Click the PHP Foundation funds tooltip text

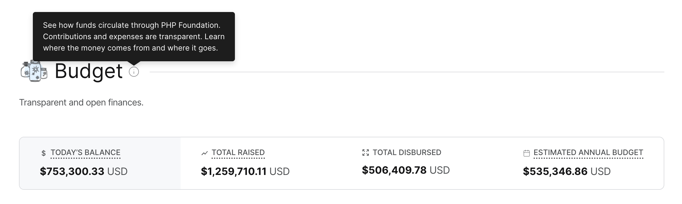134,37
